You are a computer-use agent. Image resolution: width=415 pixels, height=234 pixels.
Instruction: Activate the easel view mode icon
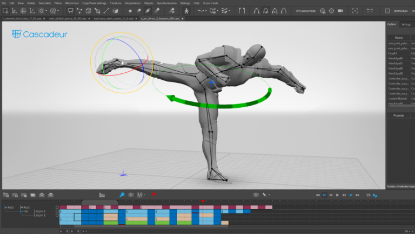pos(70,11)
